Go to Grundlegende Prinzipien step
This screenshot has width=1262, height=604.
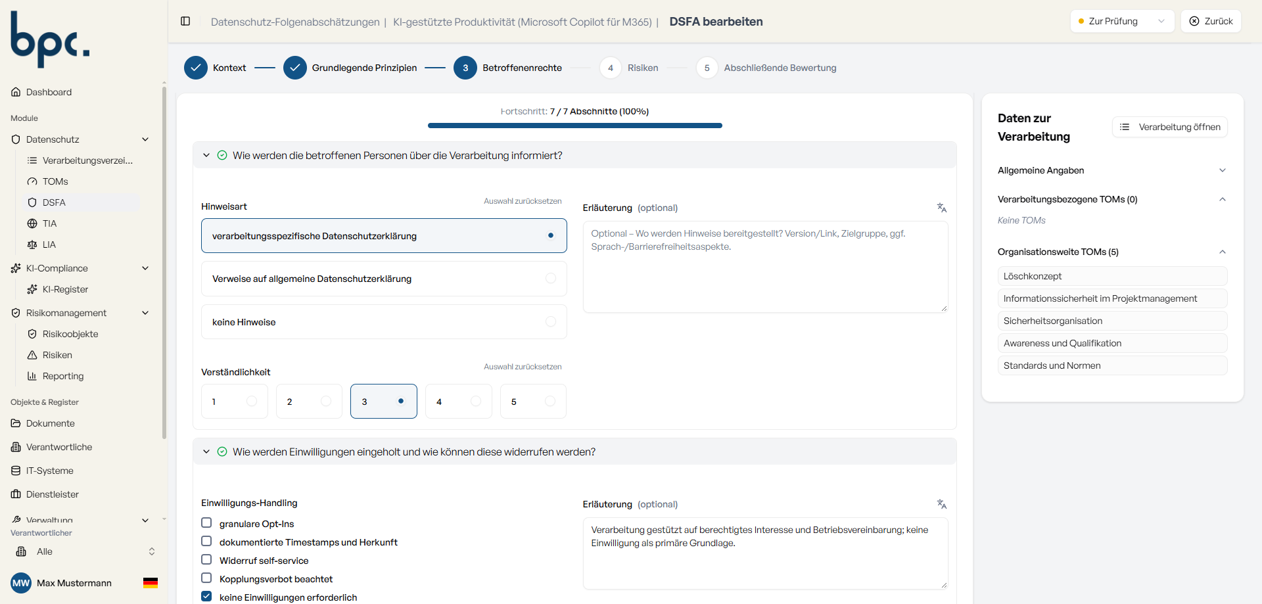tap(350, 68)
